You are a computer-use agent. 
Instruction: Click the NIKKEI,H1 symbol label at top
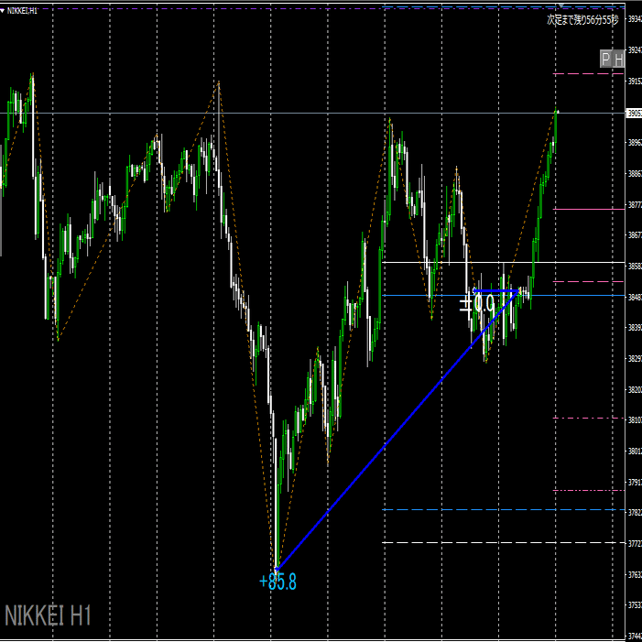point(22,11)
